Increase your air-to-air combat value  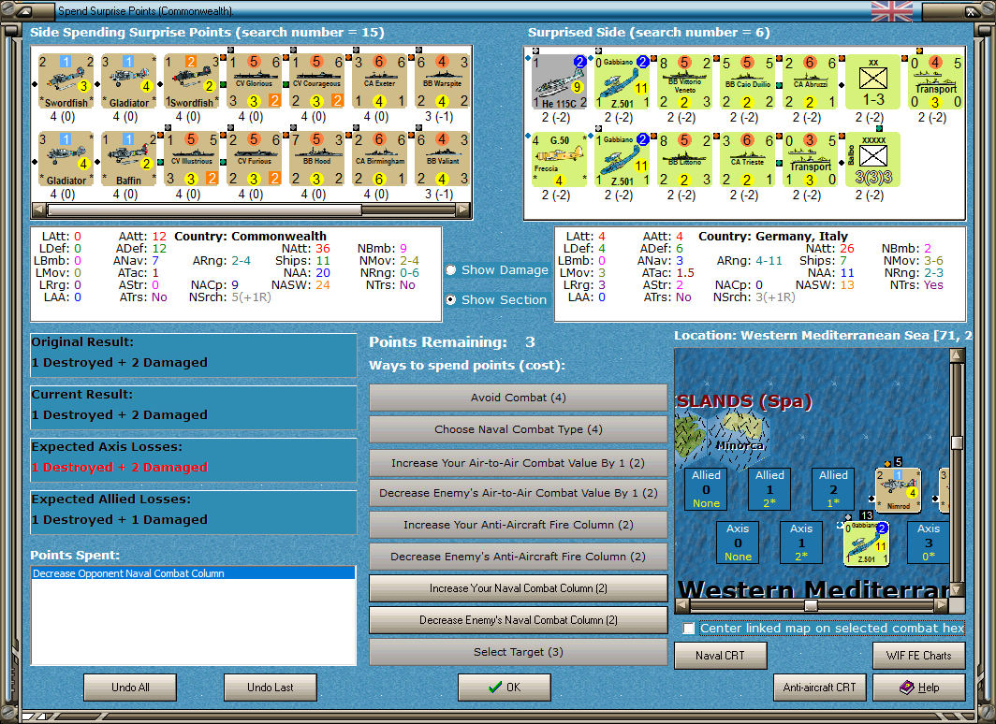point(519,463)
